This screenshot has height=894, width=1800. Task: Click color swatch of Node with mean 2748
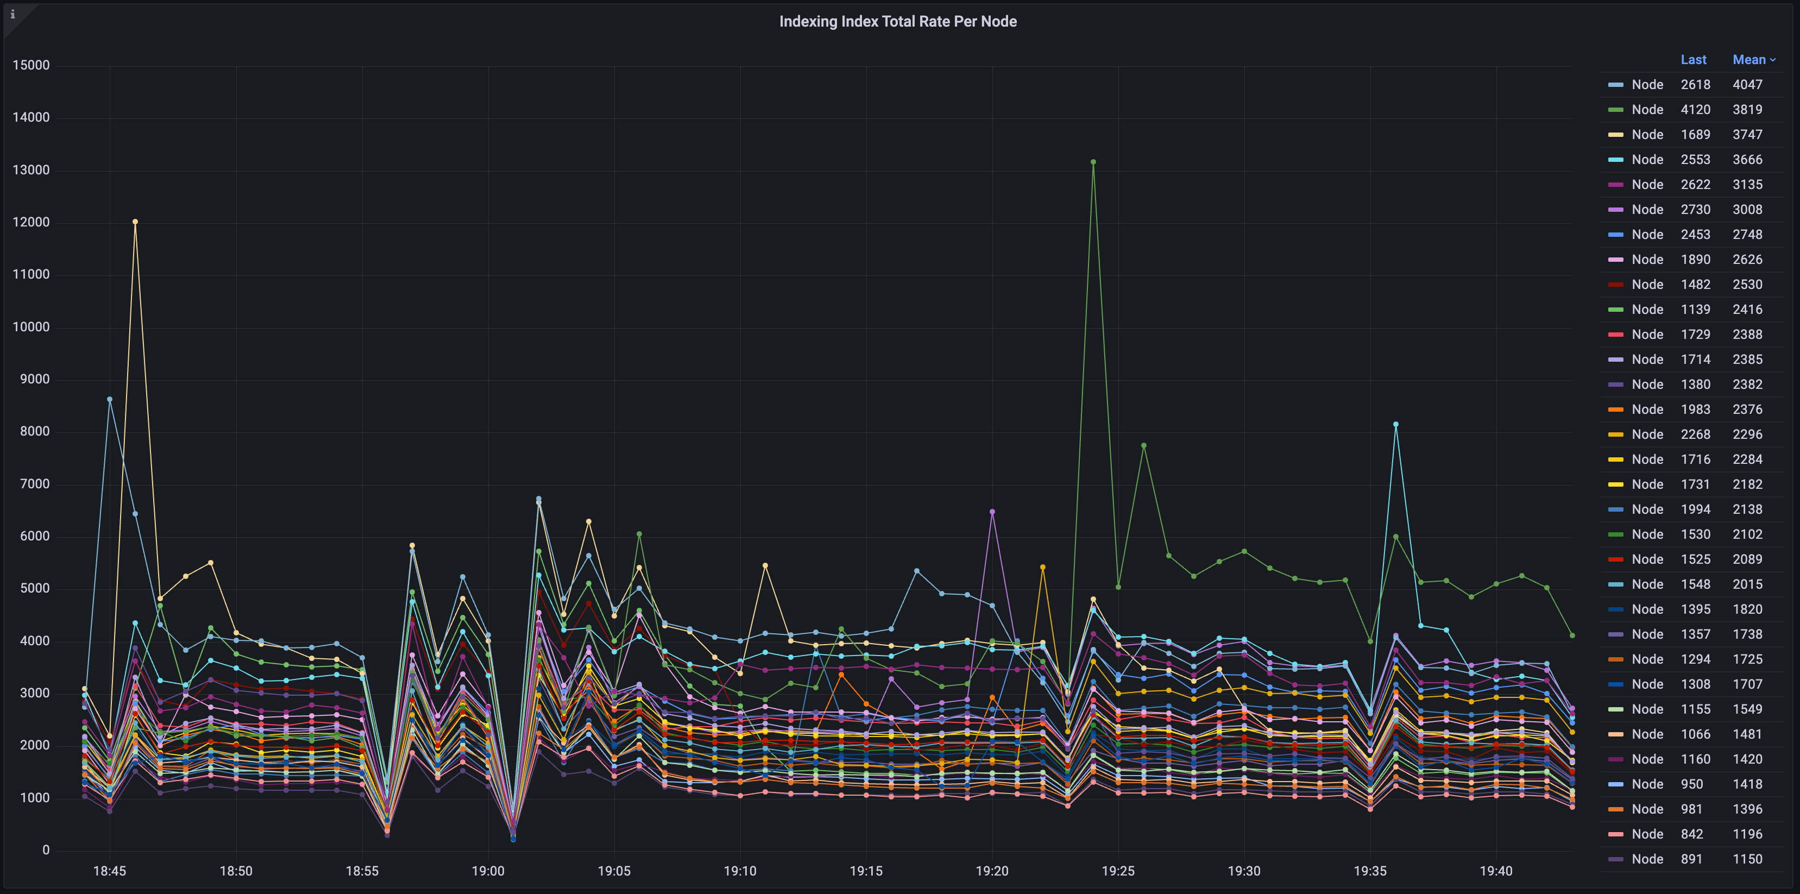[x=1615, y=235]
